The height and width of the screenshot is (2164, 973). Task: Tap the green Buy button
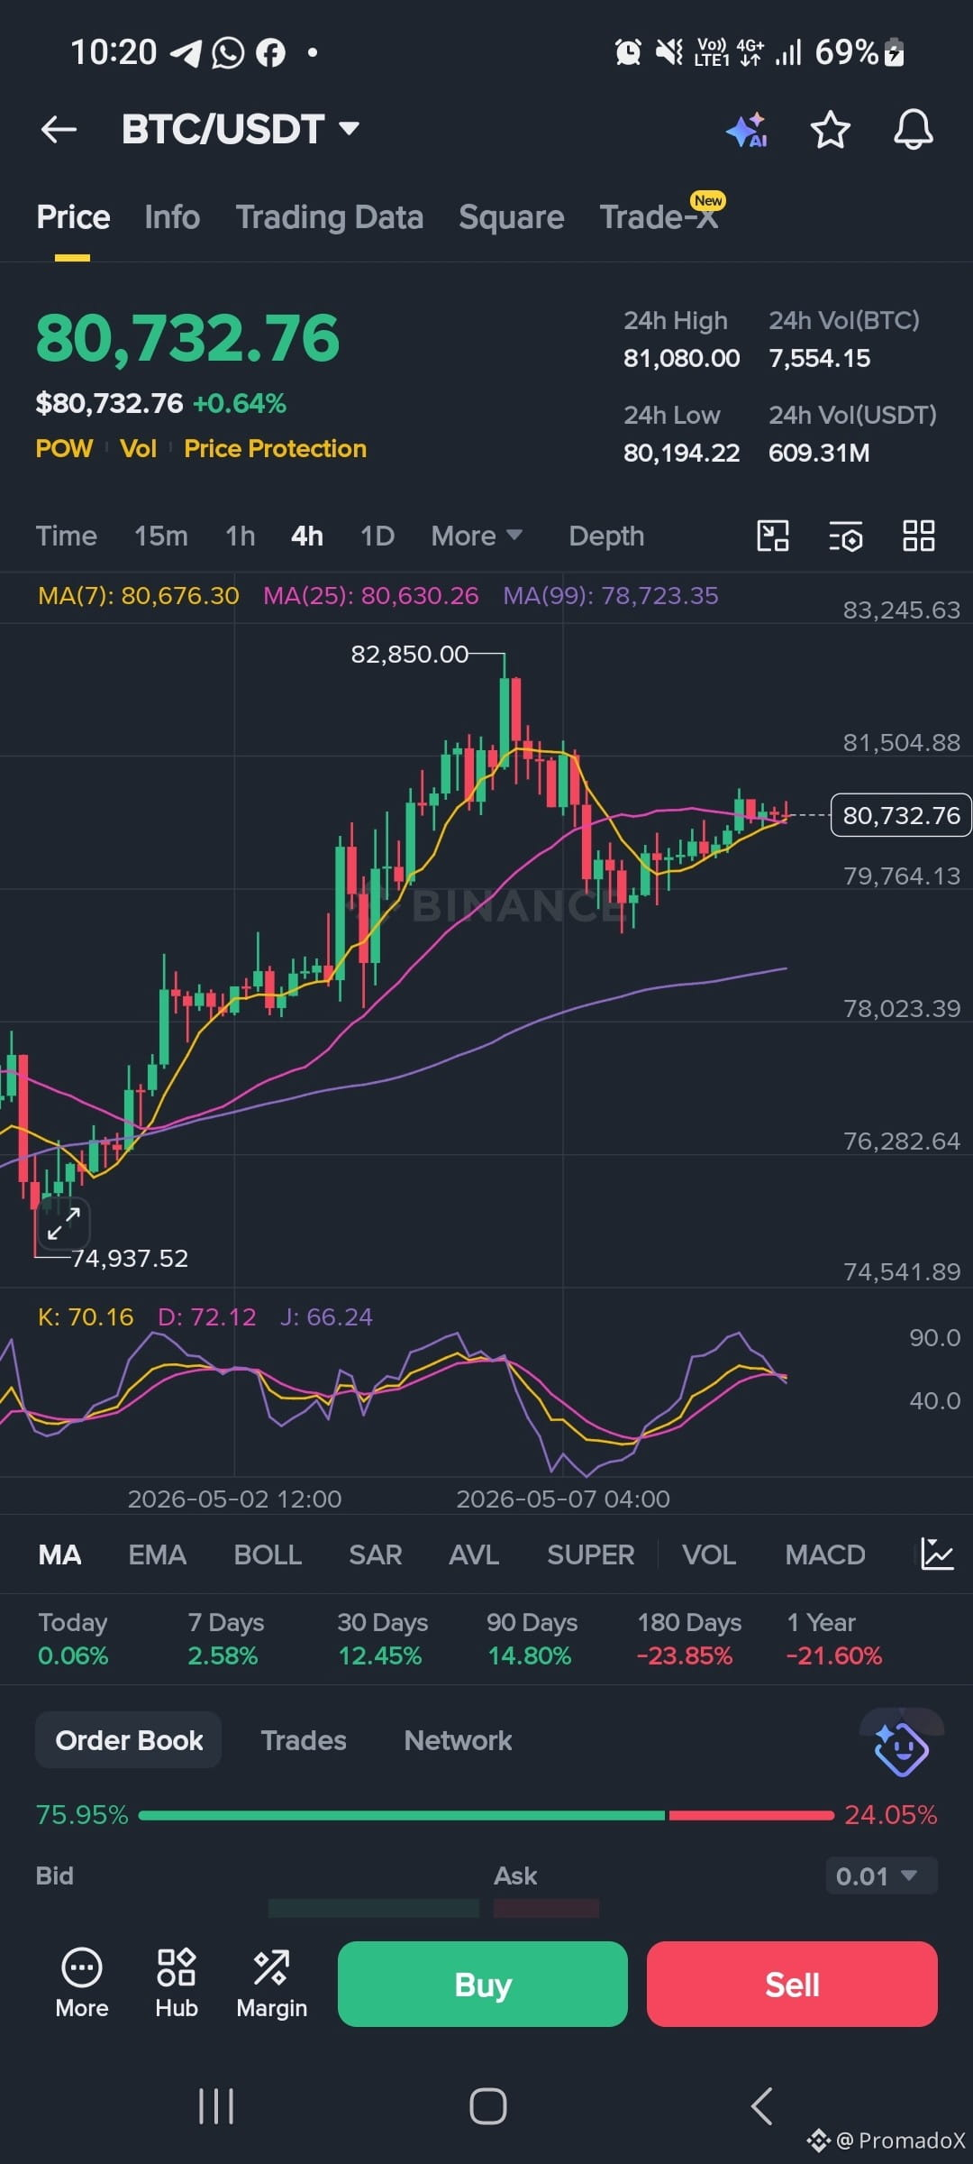483,1984
